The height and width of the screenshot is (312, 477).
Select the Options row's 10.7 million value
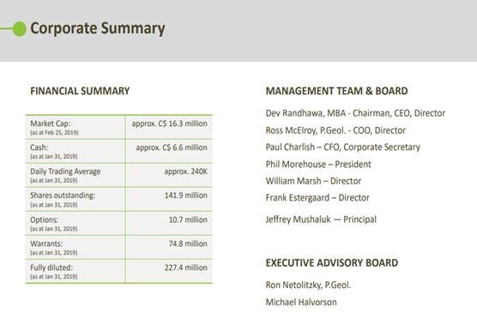coord(188,219)
